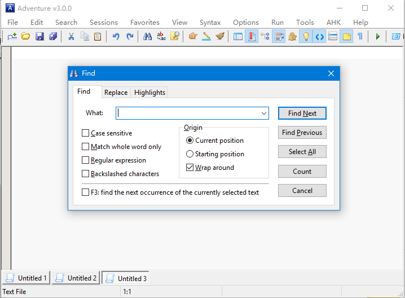Toggle the line numbers panel icon
The height and width of the screenshot is (298, 405).
(x=238, y=37)
